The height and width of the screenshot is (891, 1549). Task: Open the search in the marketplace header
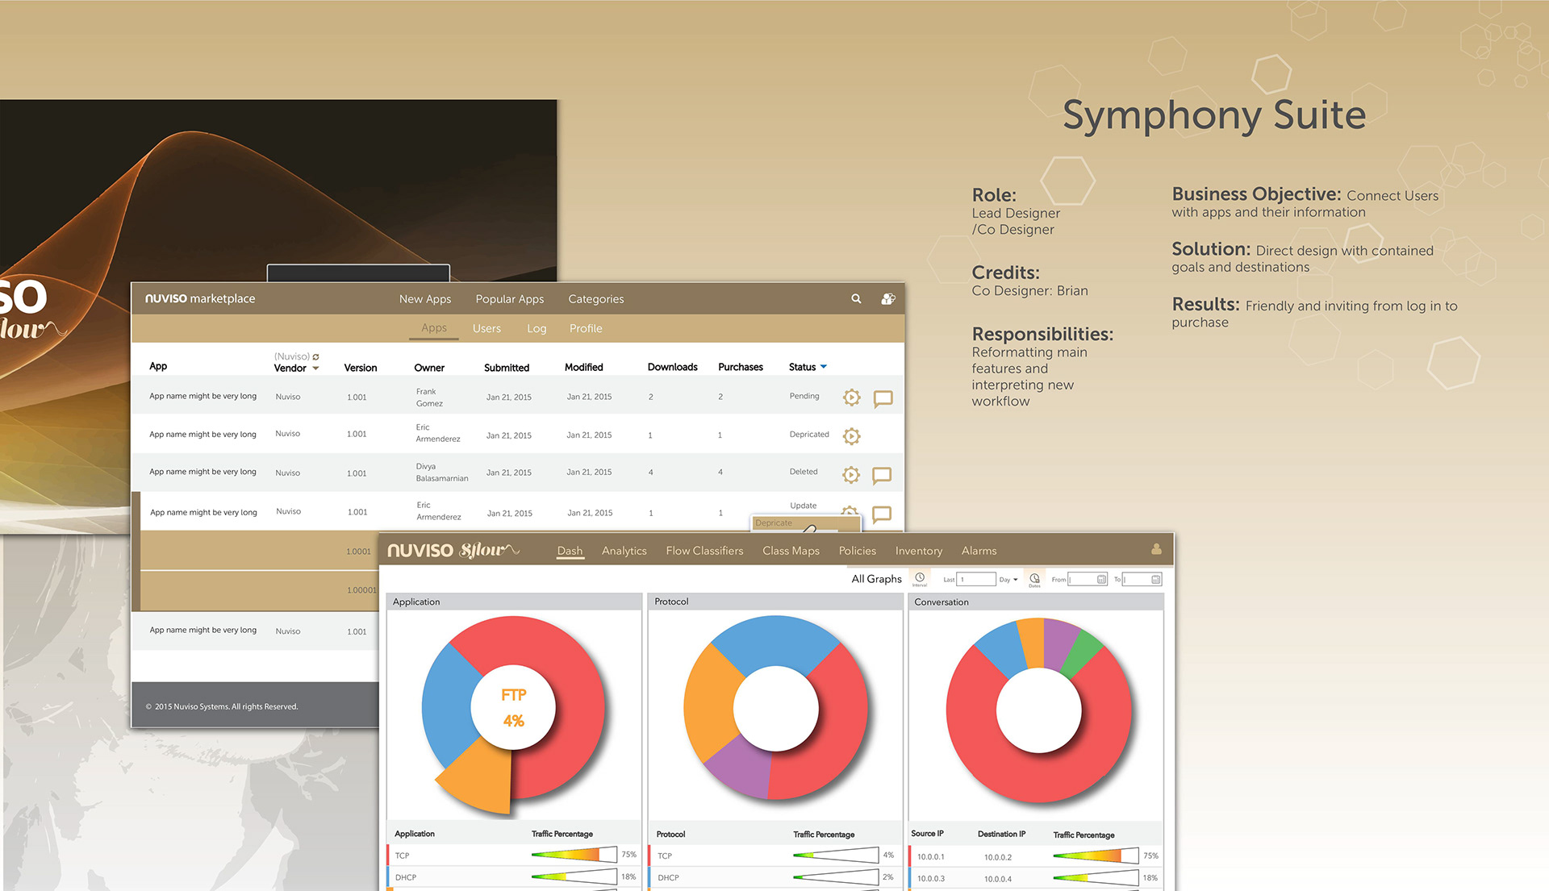(x=856, y=298)
